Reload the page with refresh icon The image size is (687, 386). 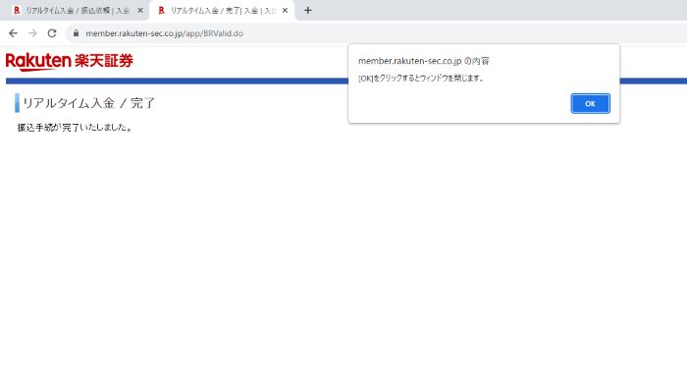tap(52, 33)
